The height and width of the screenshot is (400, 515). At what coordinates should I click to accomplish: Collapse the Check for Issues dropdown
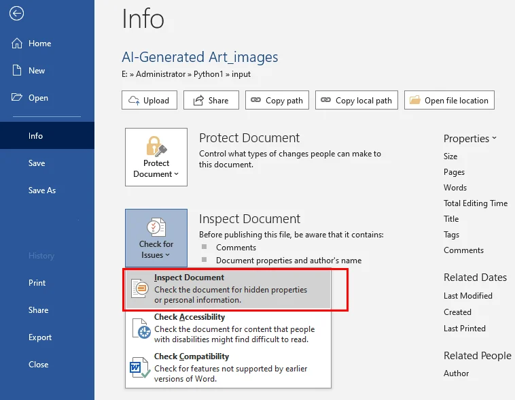point(156,249)
